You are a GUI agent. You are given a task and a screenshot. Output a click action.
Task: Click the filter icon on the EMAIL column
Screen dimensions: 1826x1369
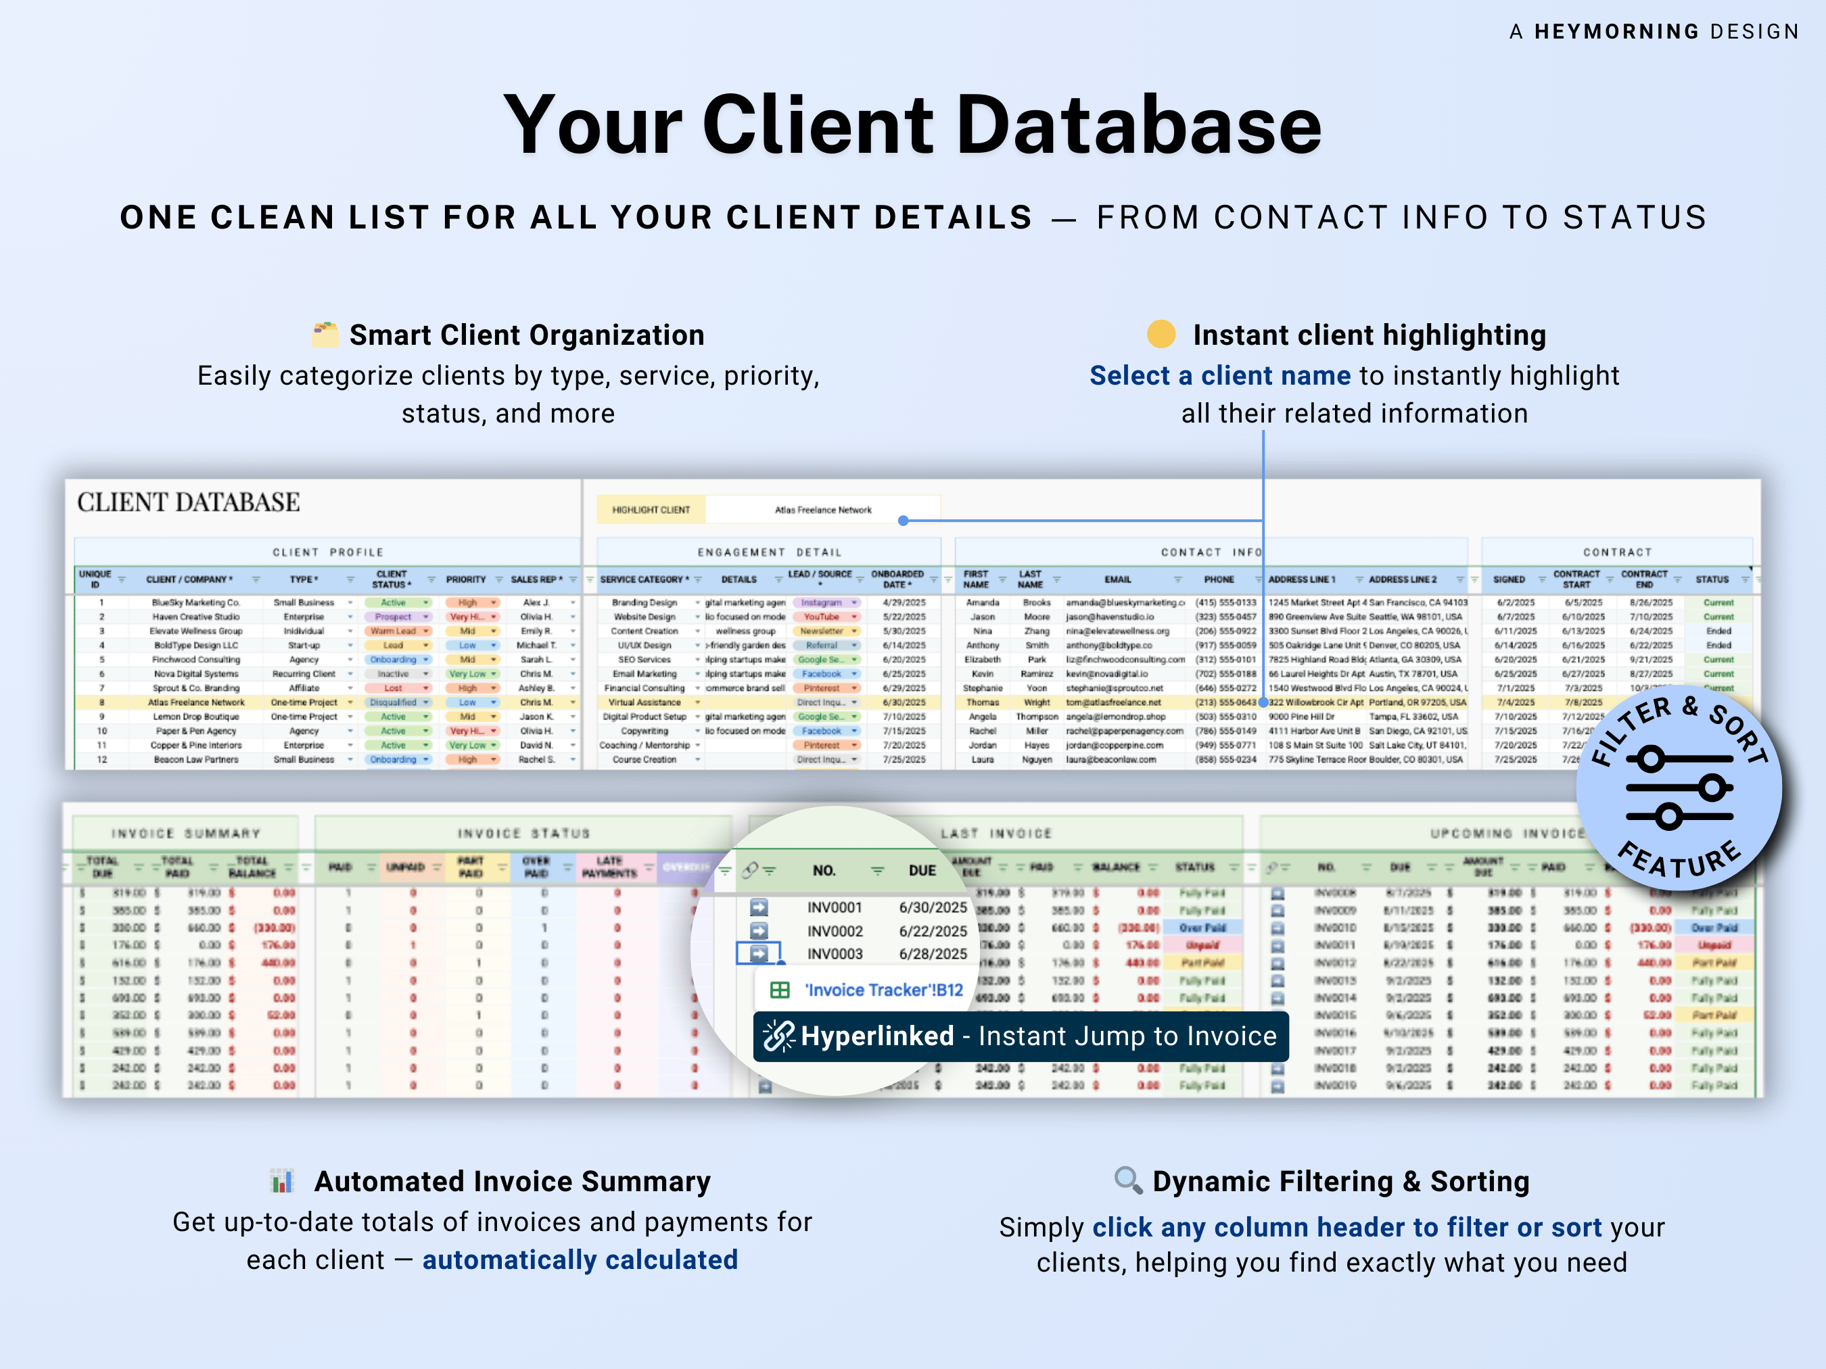[1177, 579]
